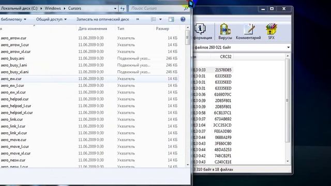Click the WinRAR scrollbar down arrow
The image size is (331, 186).
pyautogui.click(x=288, y=161)
